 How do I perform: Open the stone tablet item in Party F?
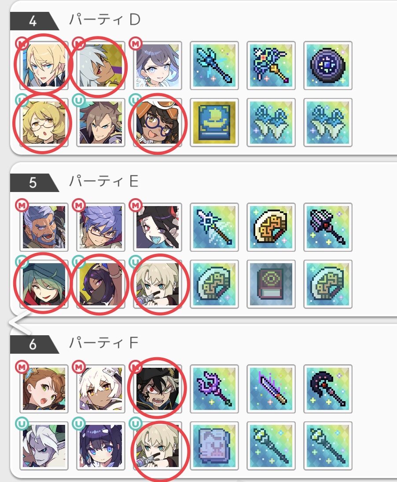pyautogui.click(x=214, y=446)
